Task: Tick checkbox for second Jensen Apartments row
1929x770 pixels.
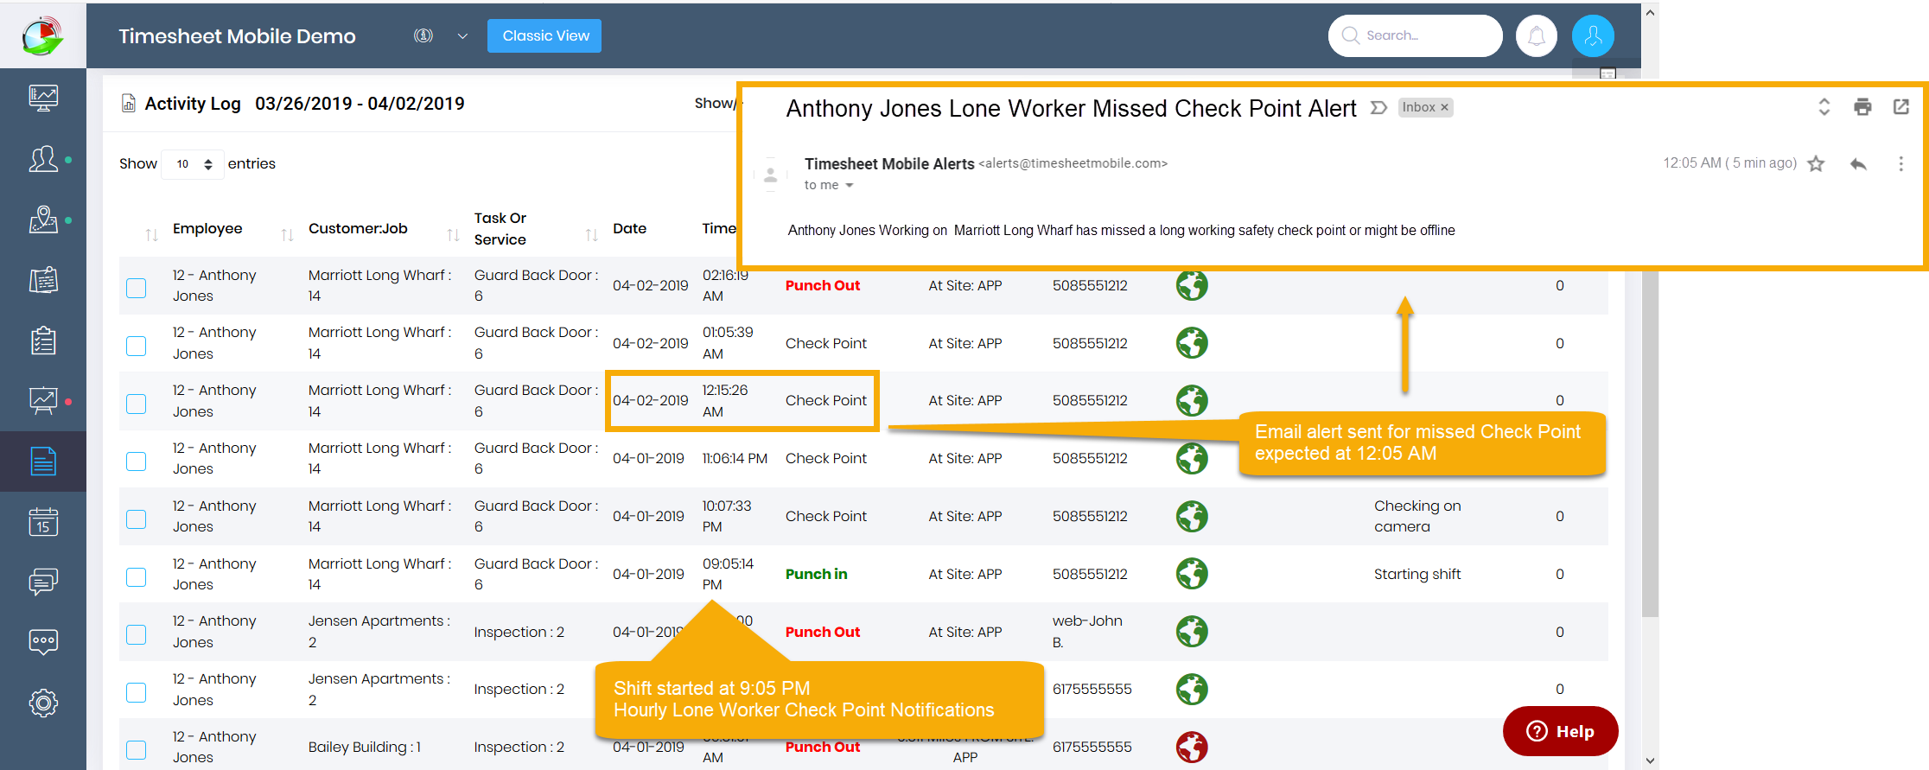Action: pos(137,692)
